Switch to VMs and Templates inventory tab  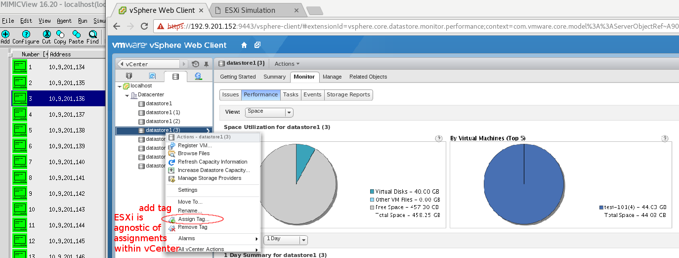(152, 76)
